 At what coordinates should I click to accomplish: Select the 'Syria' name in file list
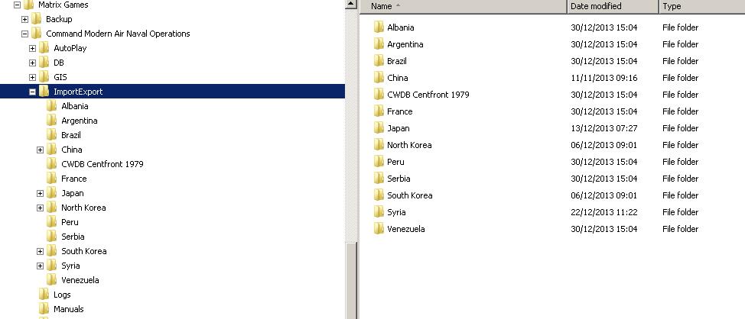396,212
